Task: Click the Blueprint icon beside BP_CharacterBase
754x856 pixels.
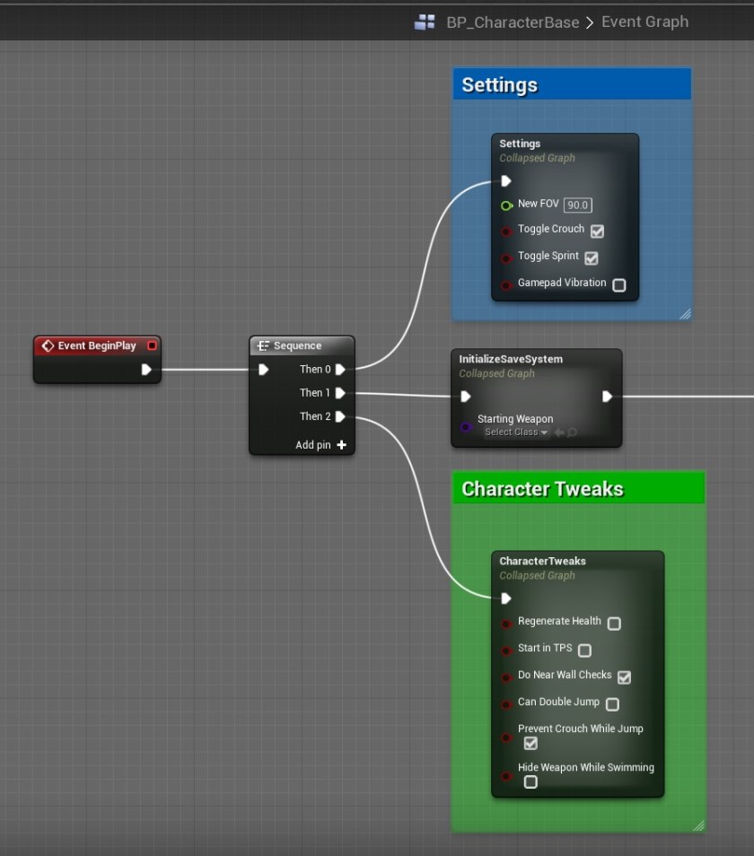Action: pyautogui.click(x=425, y=22)
